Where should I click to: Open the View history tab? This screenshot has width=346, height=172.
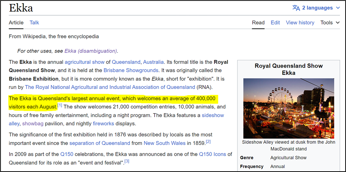300,23
